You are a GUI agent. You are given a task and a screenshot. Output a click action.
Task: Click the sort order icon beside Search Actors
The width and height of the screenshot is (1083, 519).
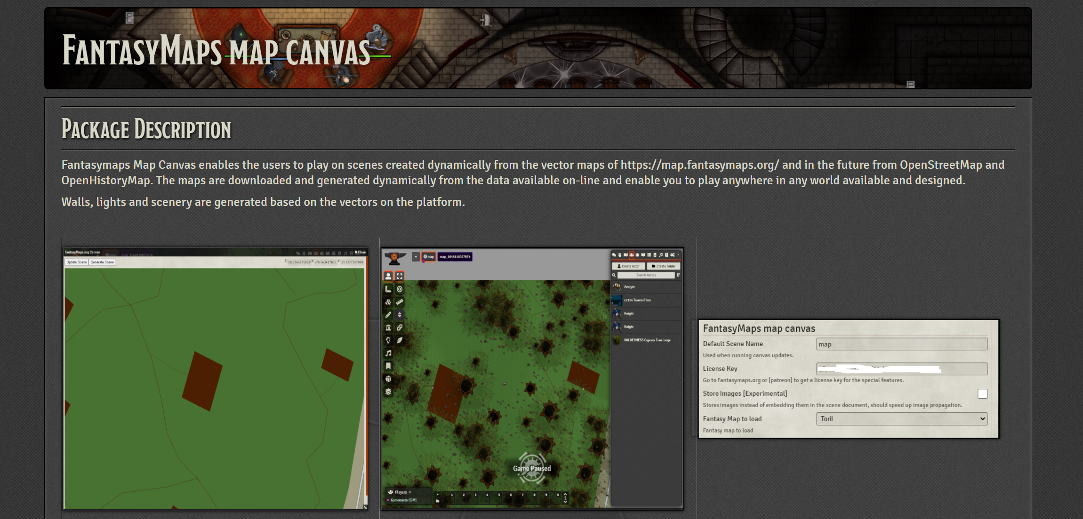pos(678,275)
